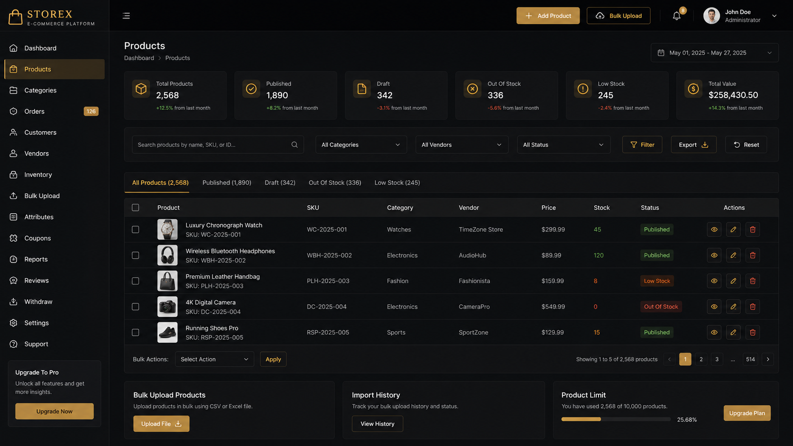The image size is (793, 446).
Task: Edit the Premium Leather Handbag product
Action: [x=733, y=281]
